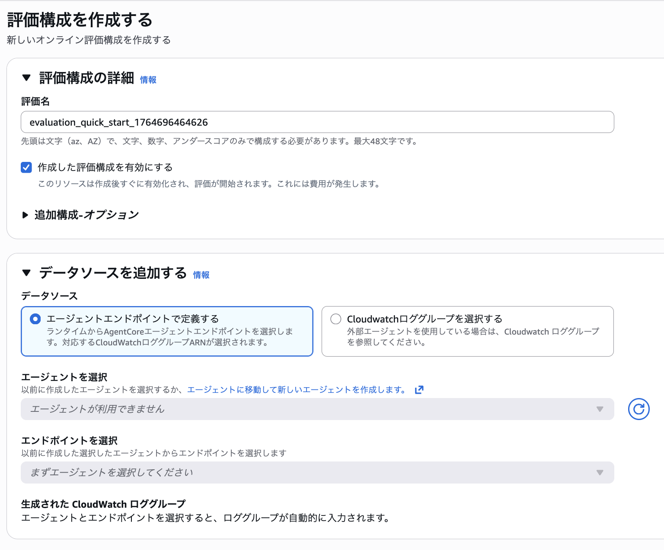Expand the 追加構成-オプション disclosure arrow
Image resolution: width=664 pixels, height=550 pixels.
click(x=26, y=215)
